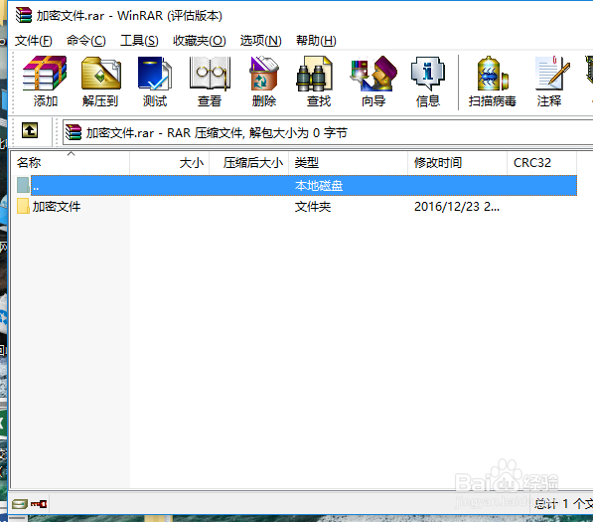Show archive Info (信息) icon
The image size is (593, 522).
(428, 81)
